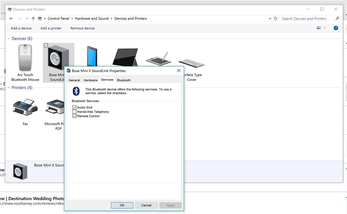347x214 pixels.
Task: Switch to the General tab
Action: (74, 80)
